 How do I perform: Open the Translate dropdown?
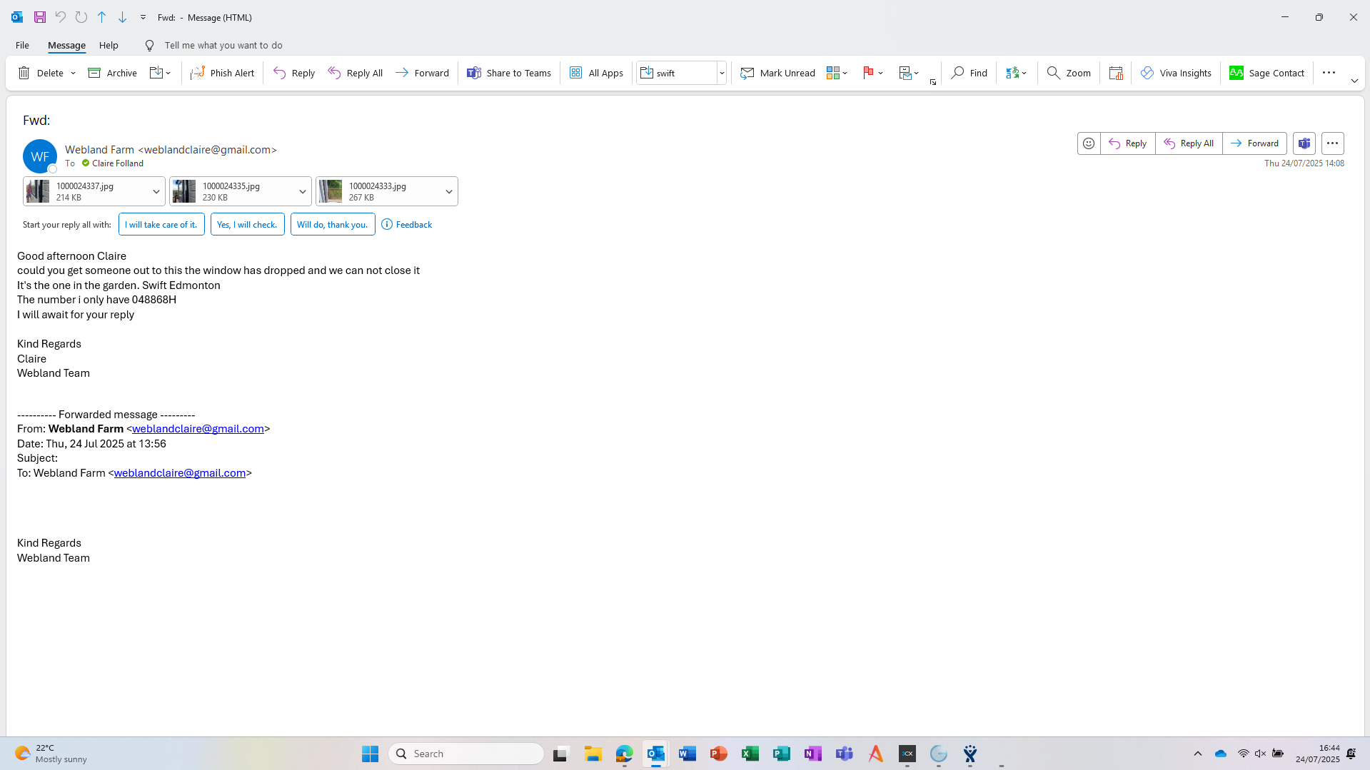click(1016, 73)
